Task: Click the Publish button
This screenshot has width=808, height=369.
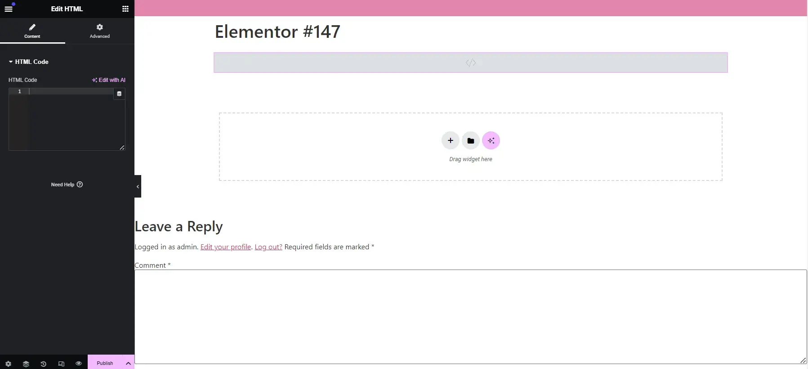Action: [x=105, y=363]
